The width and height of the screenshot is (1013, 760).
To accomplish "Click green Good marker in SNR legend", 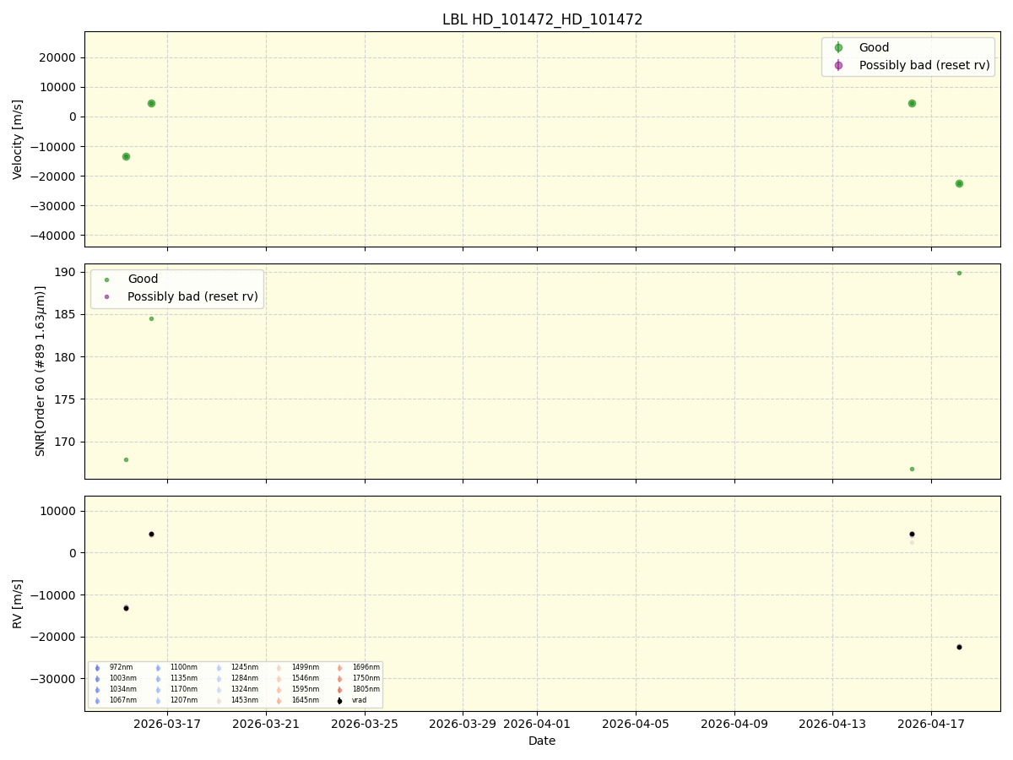I will pyautogui.click(x=106, y=280).
